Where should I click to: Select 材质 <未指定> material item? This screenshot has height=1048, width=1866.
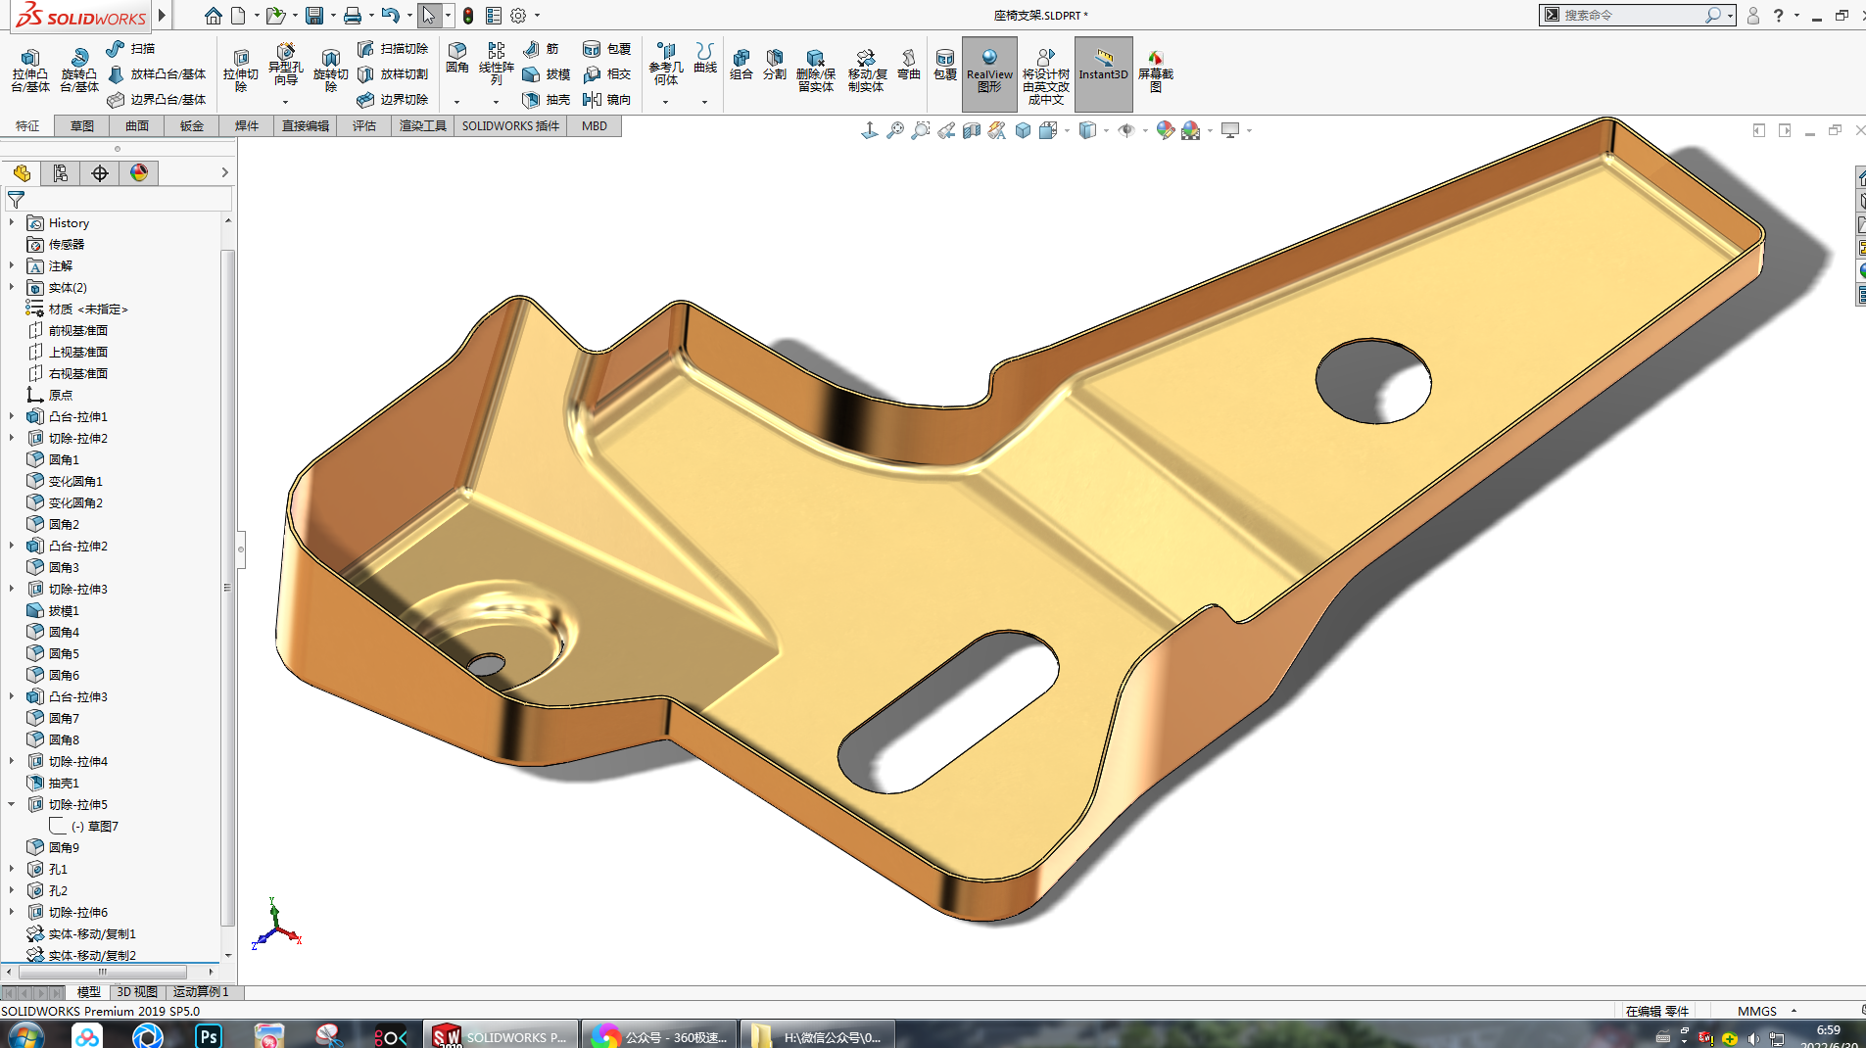(x=77, y=310)
